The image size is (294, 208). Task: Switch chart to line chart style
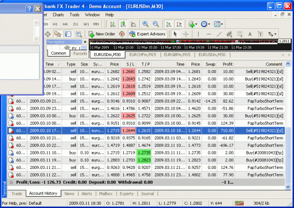[x=133, y=24]
